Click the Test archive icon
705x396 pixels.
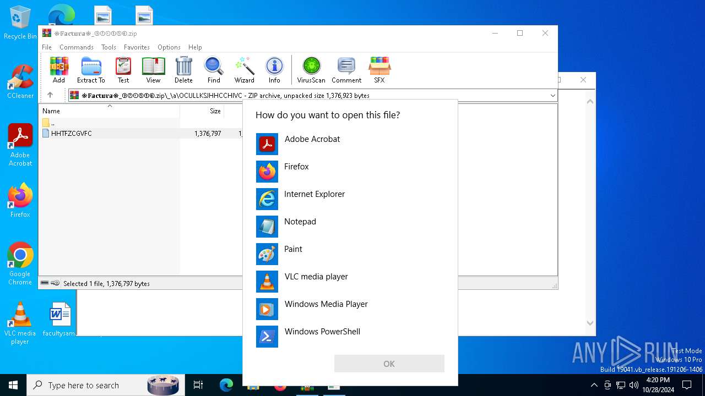(x=123, y=70)
